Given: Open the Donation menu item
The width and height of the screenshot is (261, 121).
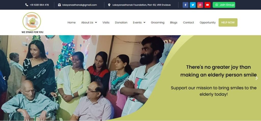Looking at the screenshot, I should [121, 22].
